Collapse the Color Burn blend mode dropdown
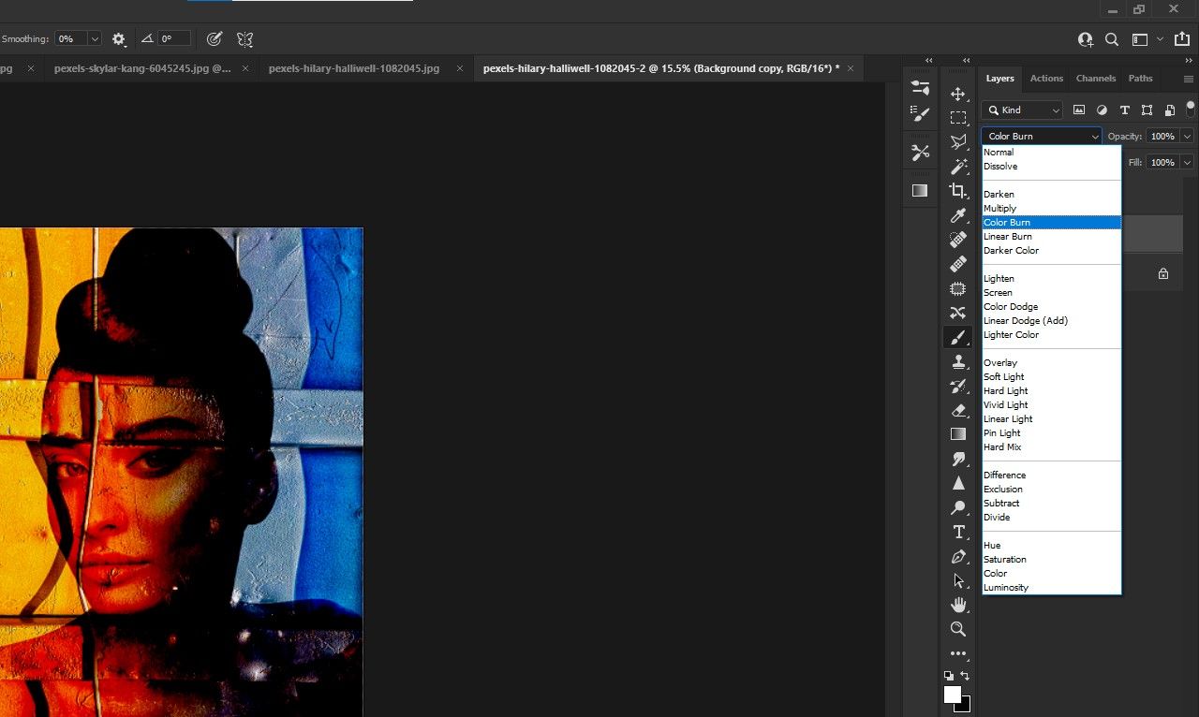Viewport: 1199px width, 717px height. coord(1042,137)
